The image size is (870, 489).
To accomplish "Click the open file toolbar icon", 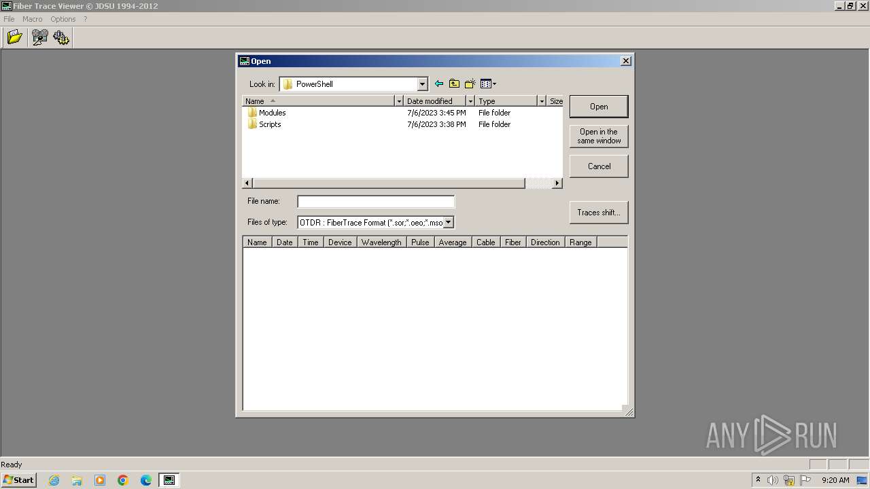I will pyautogui.click(x=14, y=37).
